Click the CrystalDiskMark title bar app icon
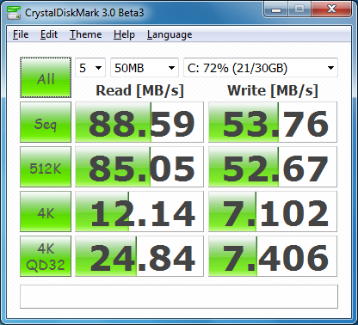The width and height of the screenshot is (358, 325). point(13,12)
